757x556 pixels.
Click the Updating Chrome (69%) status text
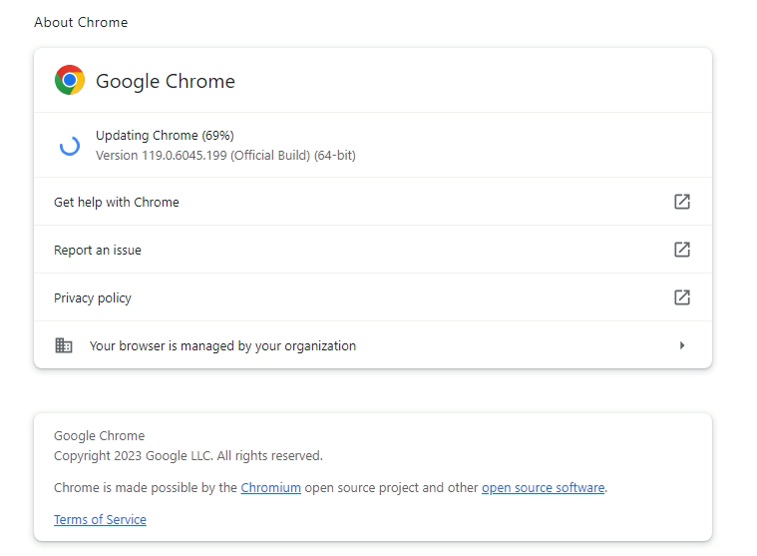(x=165, y=135)
